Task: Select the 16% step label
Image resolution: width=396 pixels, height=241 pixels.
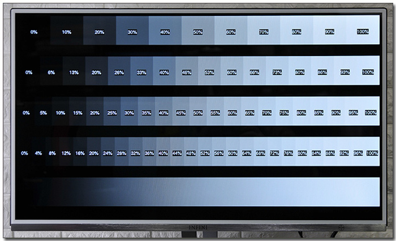Action: (x=80, y=153)
